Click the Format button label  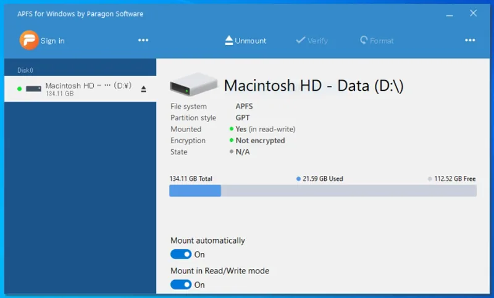[x=382, y=41]
